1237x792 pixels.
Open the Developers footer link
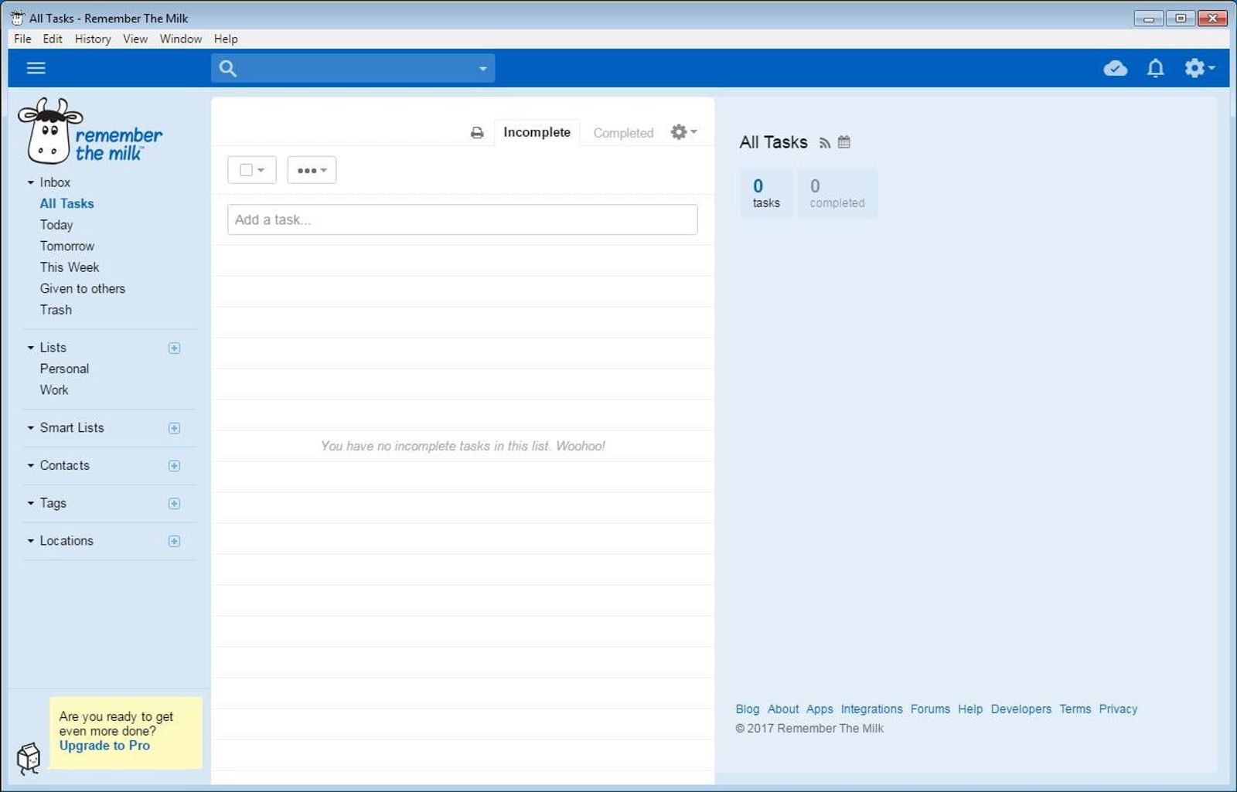point(1021,709)
